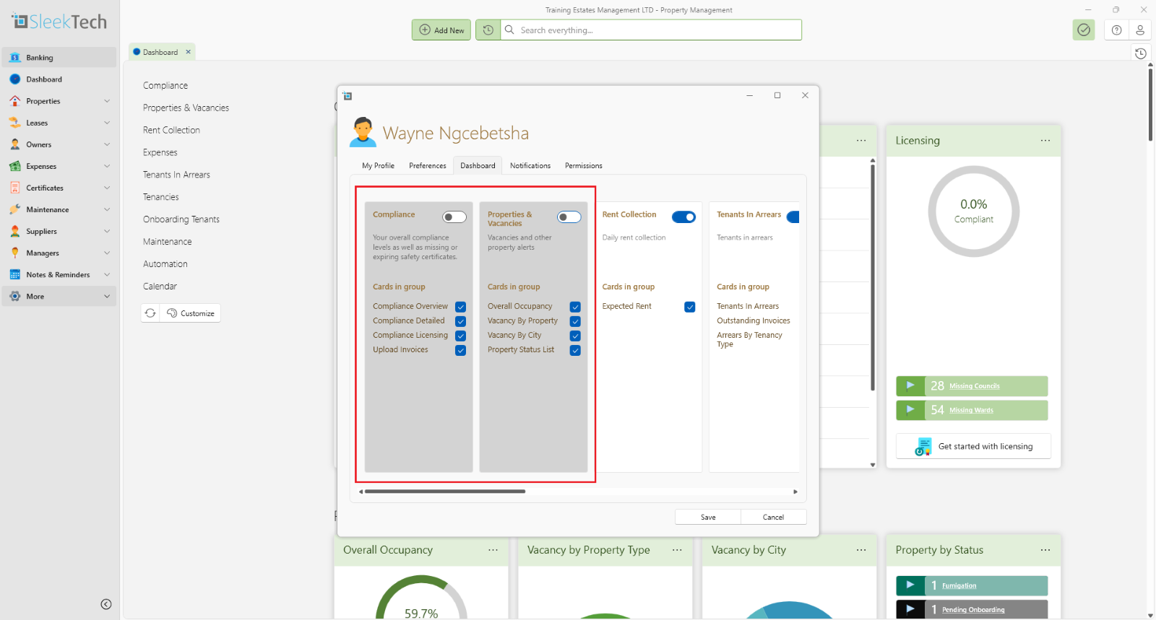Open Property by Status card ellipsis menu
This screenshot has height=620, width=1156.
pos(1045,550)
